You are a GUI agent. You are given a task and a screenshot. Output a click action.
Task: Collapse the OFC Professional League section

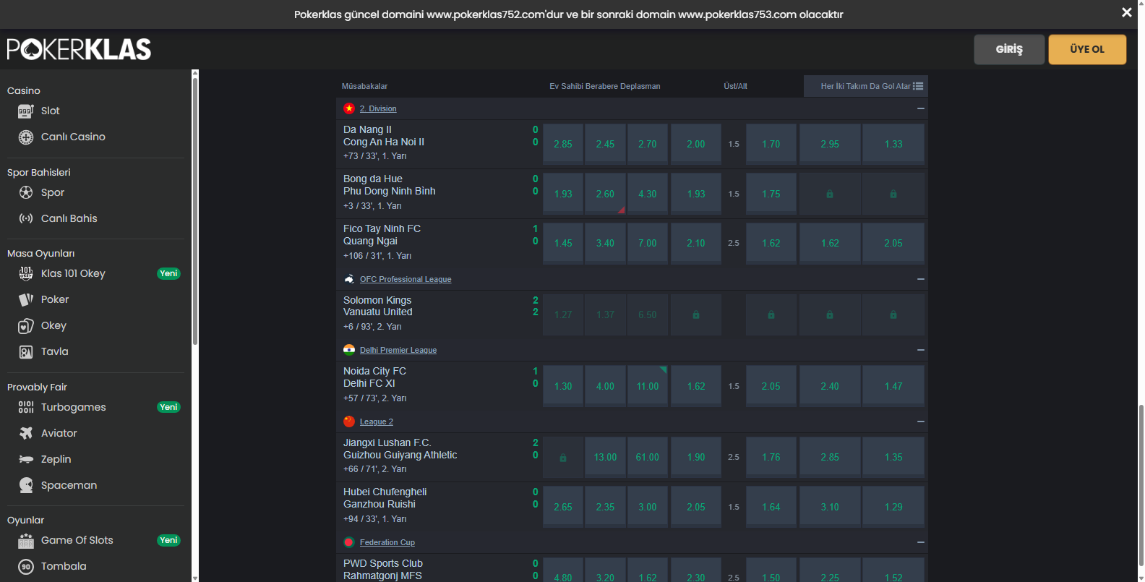921,279
